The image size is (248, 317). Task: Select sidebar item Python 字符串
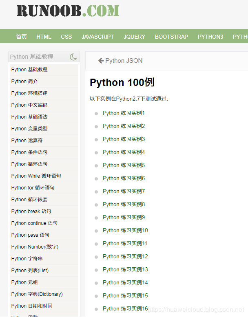click(x=44, y=259)
